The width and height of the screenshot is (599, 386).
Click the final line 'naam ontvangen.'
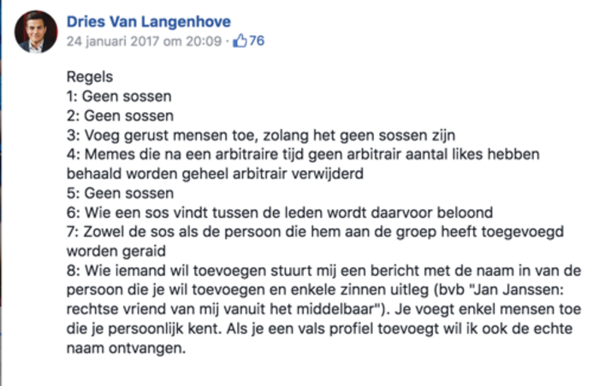tap(126, 348)
